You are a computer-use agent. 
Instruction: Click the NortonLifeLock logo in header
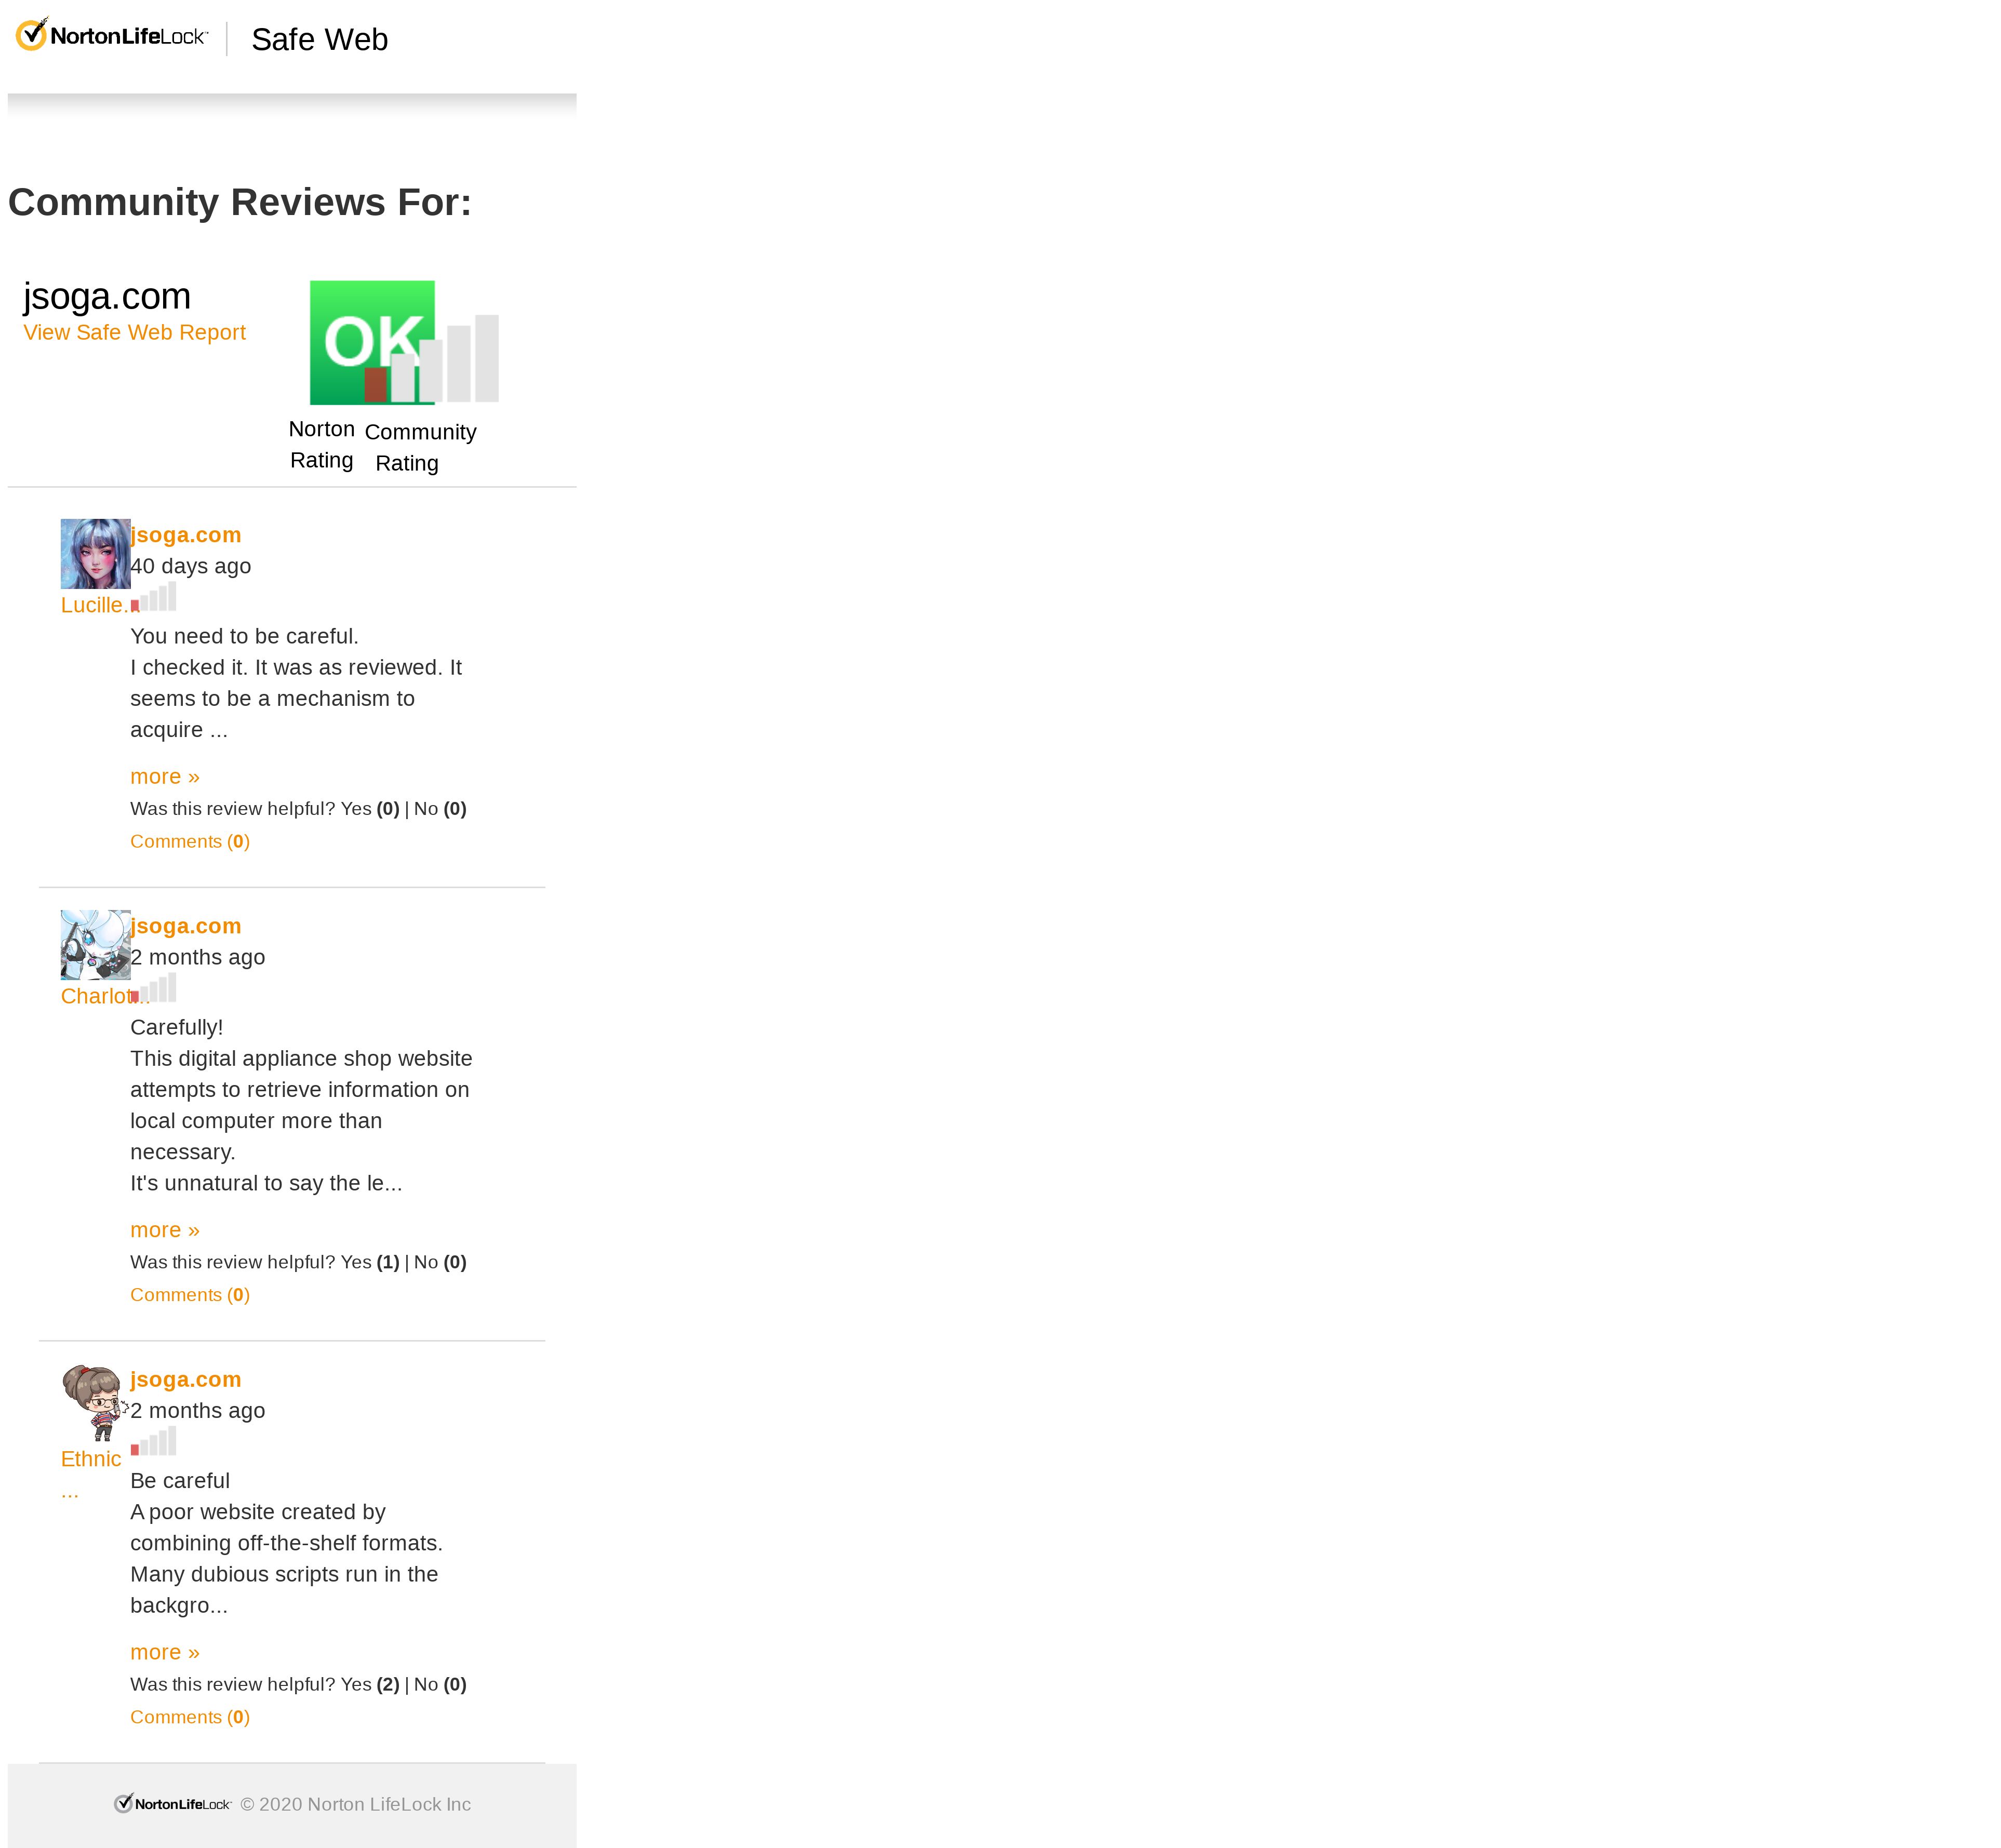(x=112, y=35)
